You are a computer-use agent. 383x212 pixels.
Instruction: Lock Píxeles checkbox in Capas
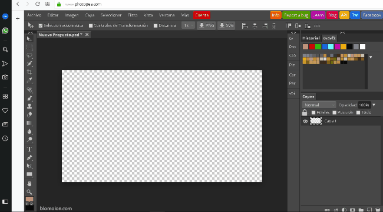[313, 112]
